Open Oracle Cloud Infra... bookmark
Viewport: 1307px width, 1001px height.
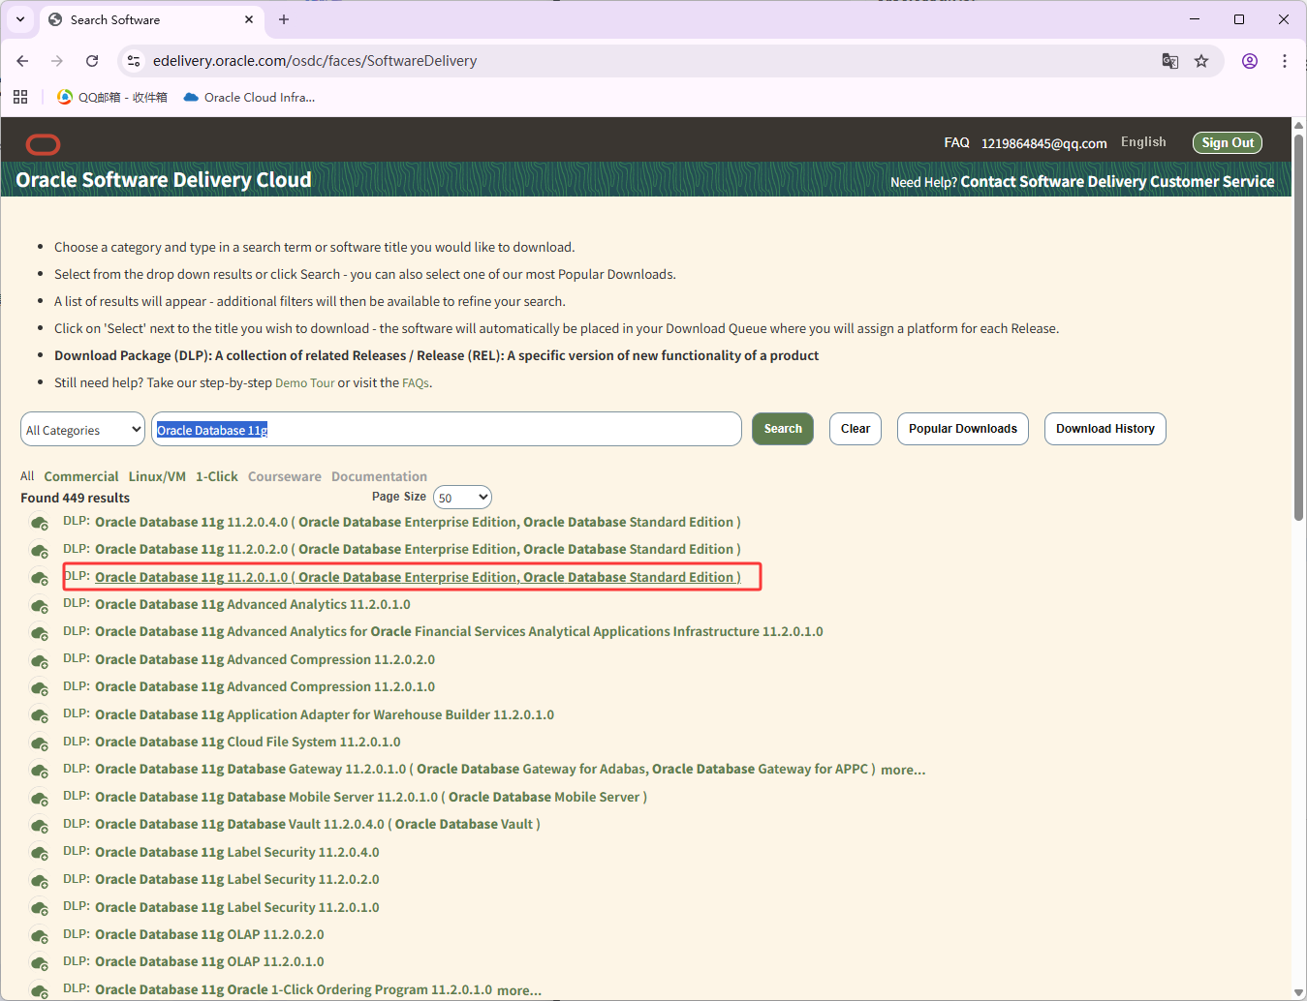point(249,97)
